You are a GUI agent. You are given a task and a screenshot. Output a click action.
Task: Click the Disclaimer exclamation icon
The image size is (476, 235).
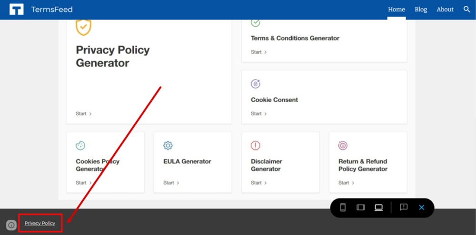tap(256, 145)
